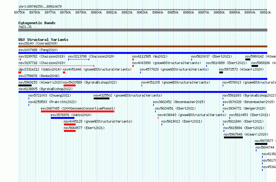Click the esv3576976 (Uddin2014) label
This screenshot has width=276, height=182.
pos(71,115)
